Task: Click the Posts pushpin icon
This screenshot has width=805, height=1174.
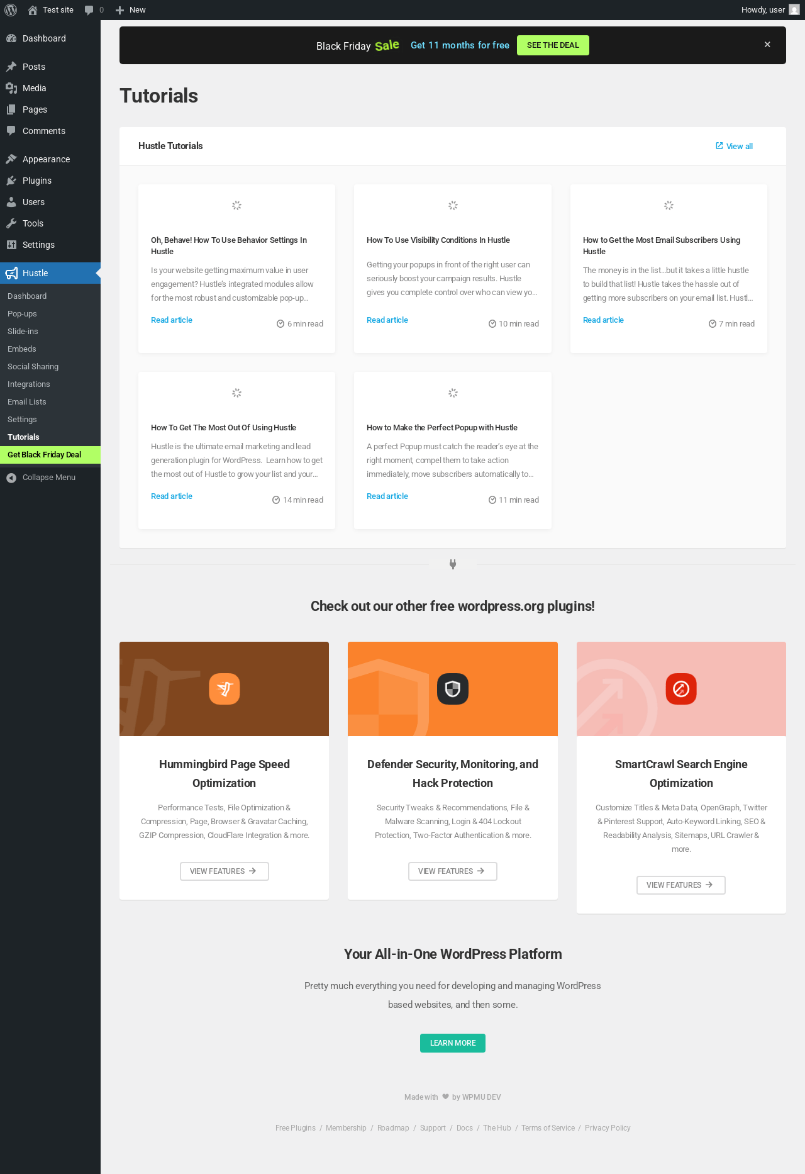Action: [x=11, y=67]
